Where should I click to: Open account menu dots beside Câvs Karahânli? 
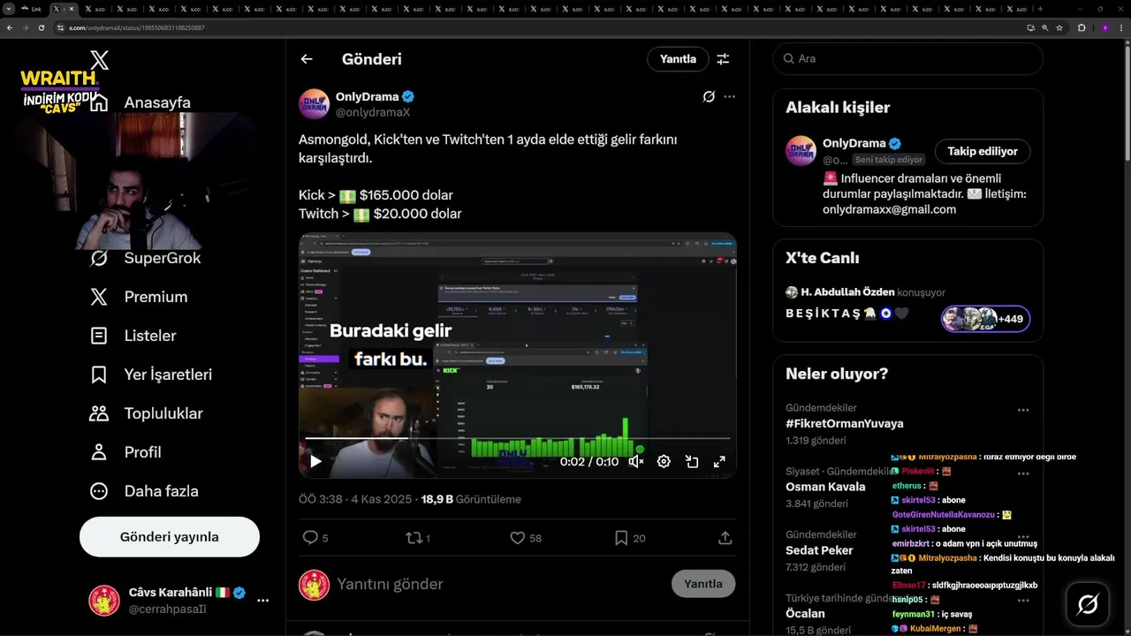262,601
